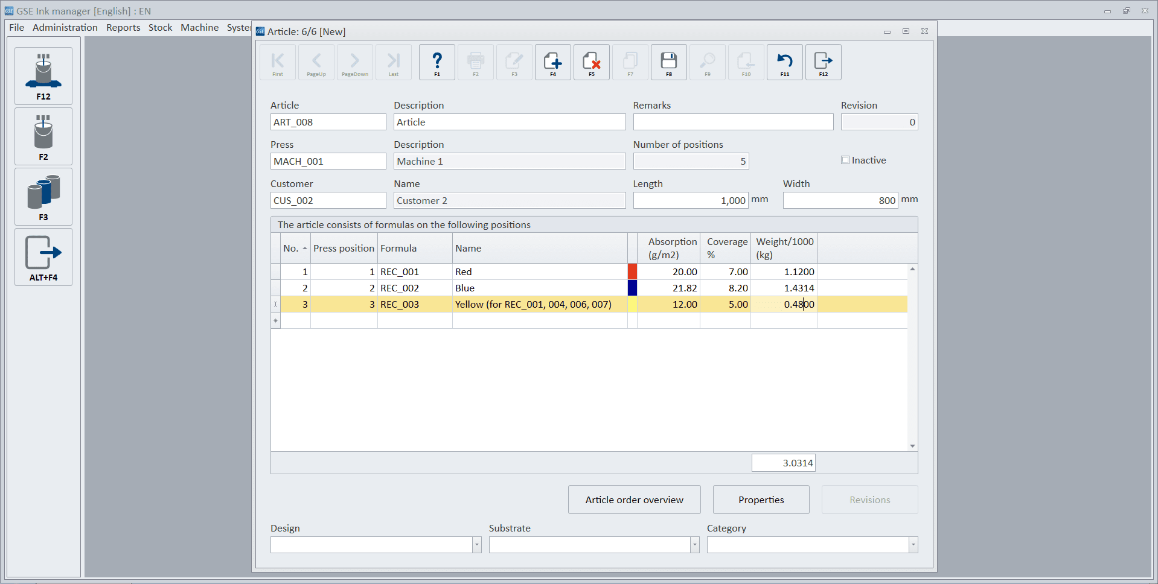Viewport: 1158px width, 584px height.
Task: Click the ALT+F4 exit sidebar icon
Action: click(x=43, y=256)
